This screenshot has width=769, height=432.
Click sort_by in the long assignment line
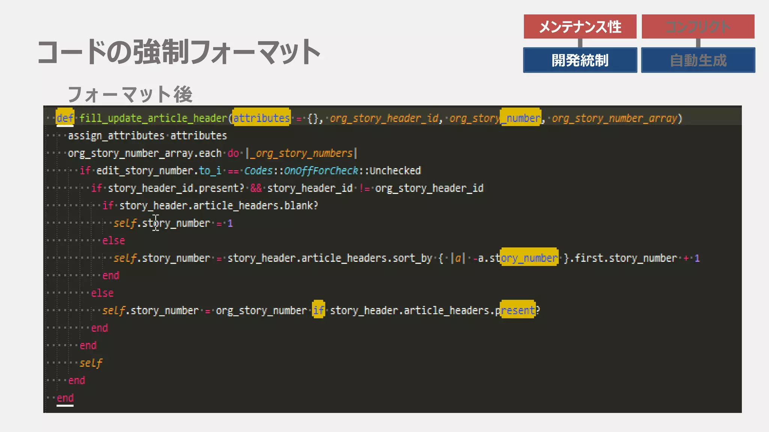(412, 258)
